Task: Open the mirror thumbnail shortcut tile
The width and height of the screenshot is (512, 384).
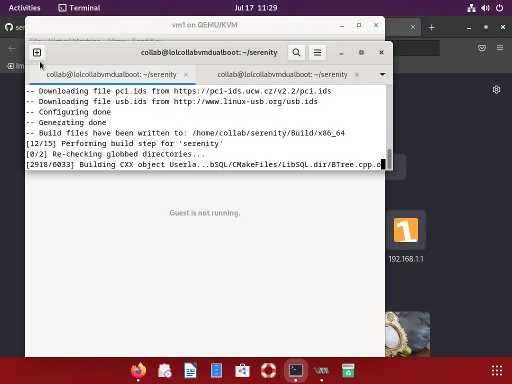Action: click(x=407, y=334)
